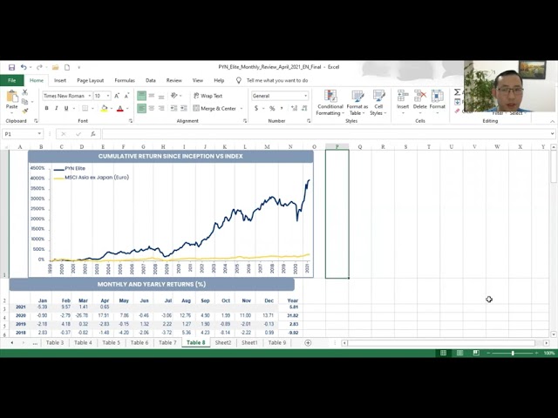Decrease the font size
This screenshot has width=558, height=418.
(126, 96)
